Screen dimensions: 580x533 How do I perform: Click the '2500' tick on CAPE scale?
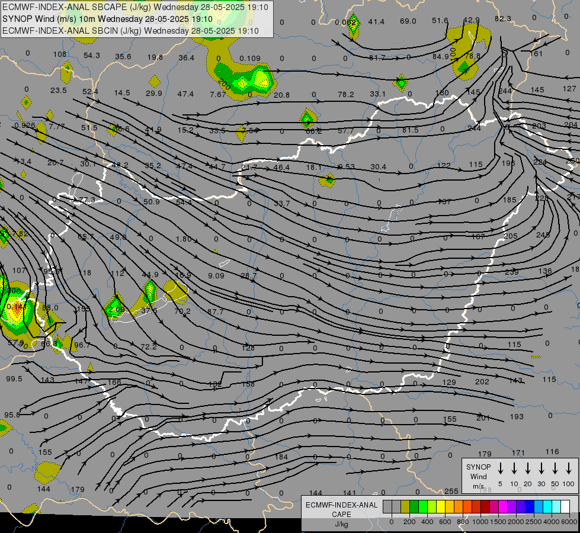[534, 522]
